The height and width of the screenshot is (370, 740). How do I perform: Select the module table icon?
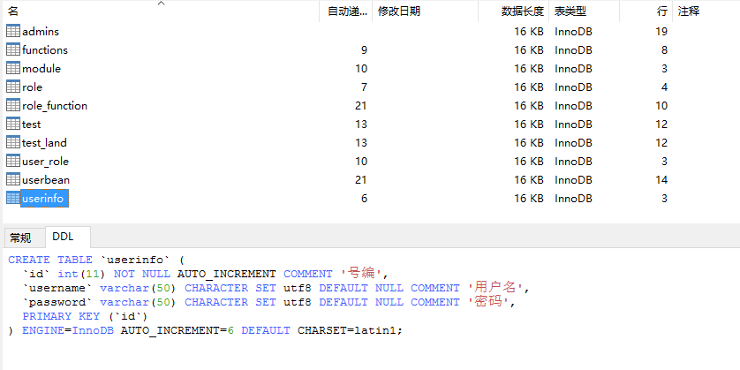click(12, 68)
